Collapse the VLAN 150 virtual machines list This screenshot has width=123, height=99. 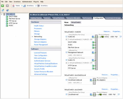67,40
